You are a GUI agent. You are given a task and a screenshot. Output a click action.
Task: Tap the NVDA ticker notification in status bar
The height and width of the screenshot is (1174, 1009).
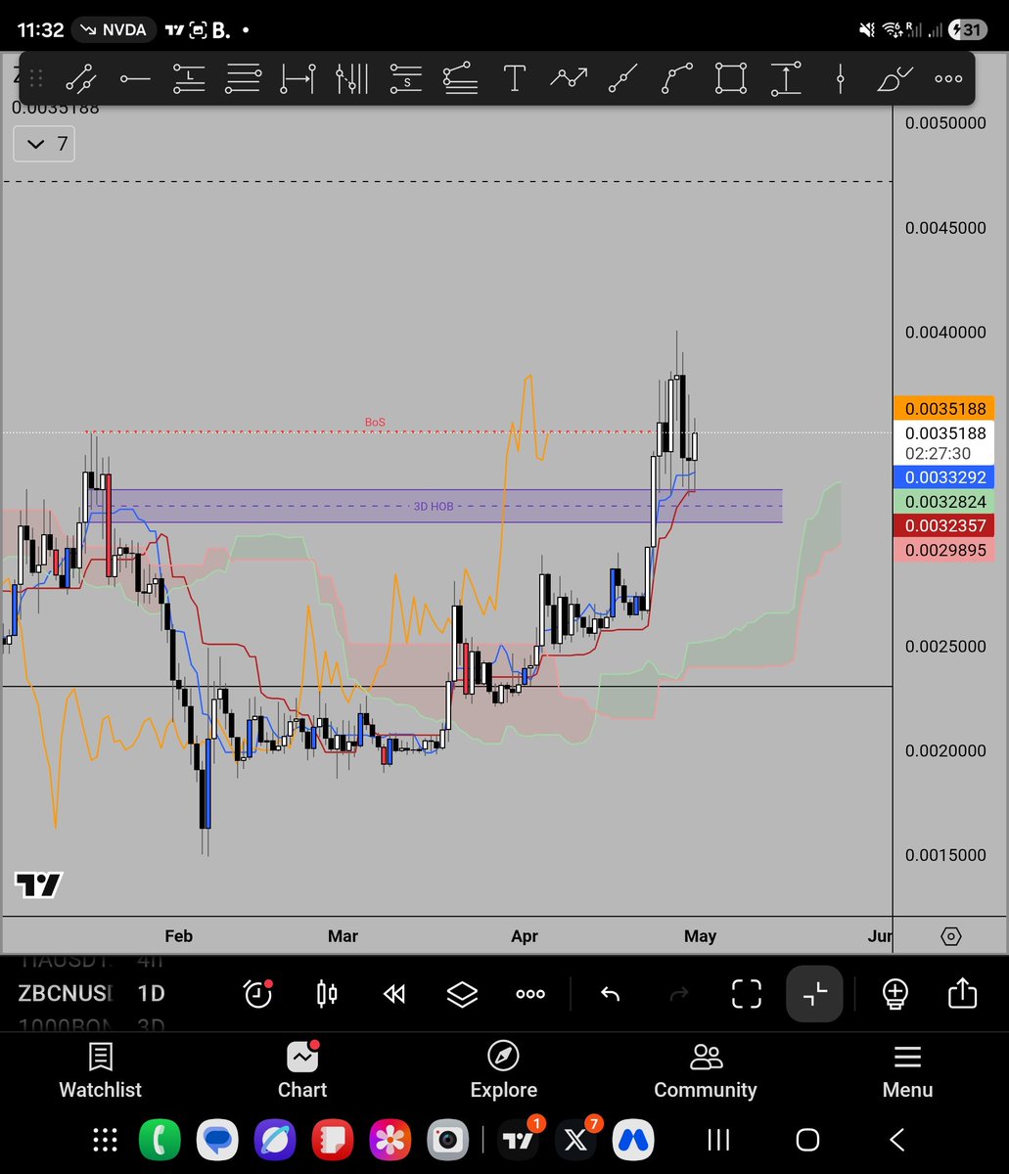tap(115, 30)
